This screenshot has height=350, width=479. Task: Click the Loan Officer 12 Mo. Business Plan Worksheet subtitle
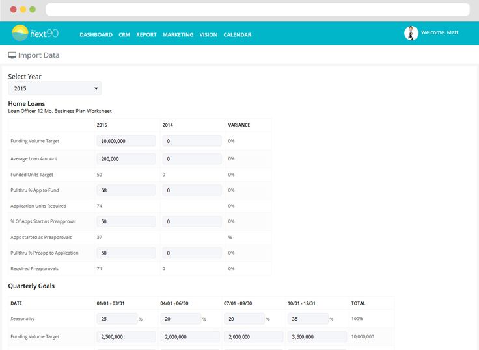click(x=60, y=111)
